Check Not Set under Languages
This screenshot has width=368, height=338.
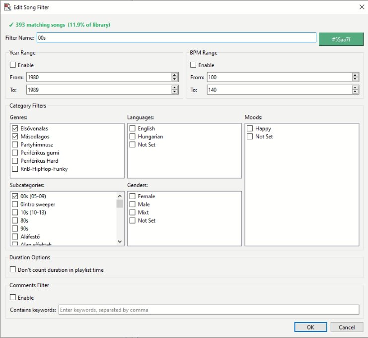[133, 144]
